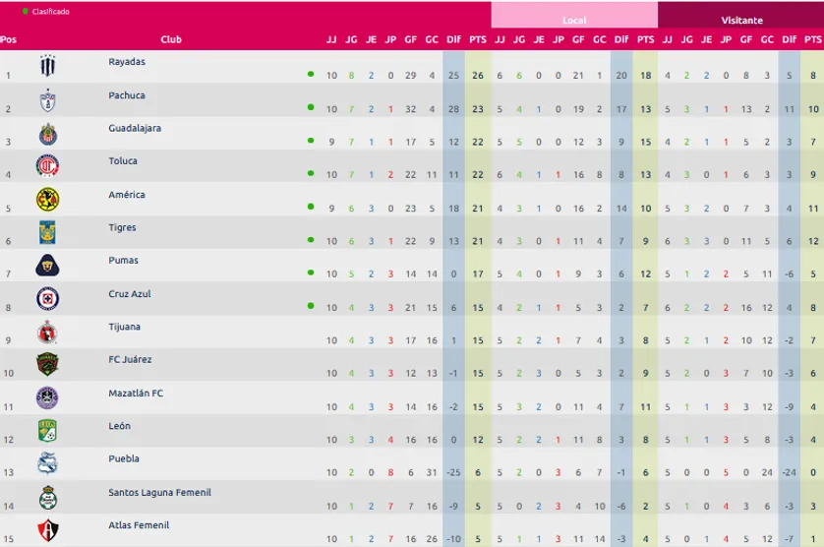824x547 pixels.
Task: Open the Cruz Azul crest
Action: (x=47, y=299)
